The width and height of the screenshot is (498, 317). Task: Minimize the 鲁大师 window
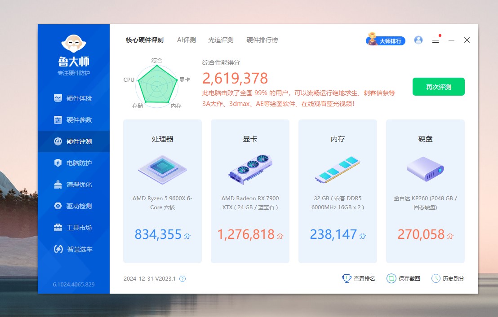451,40
